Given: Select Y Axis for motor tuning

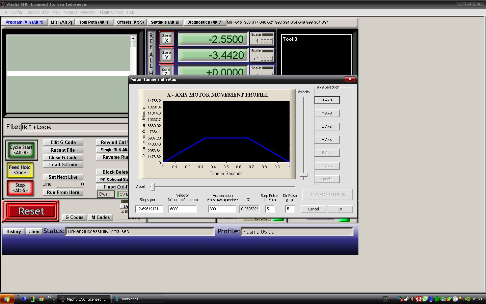Looking at the screenshot, I should [327, 113].
